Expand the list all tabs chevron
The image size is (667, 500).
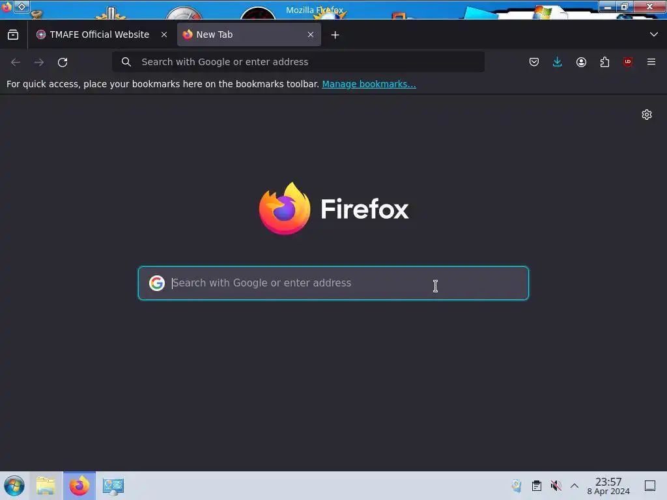654,35
